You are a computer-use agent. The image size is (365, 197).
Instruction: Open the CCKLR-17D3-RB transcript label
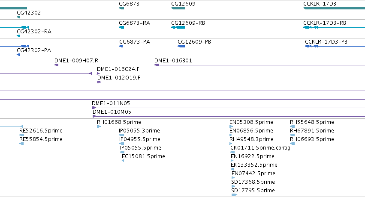coord(325,23)
